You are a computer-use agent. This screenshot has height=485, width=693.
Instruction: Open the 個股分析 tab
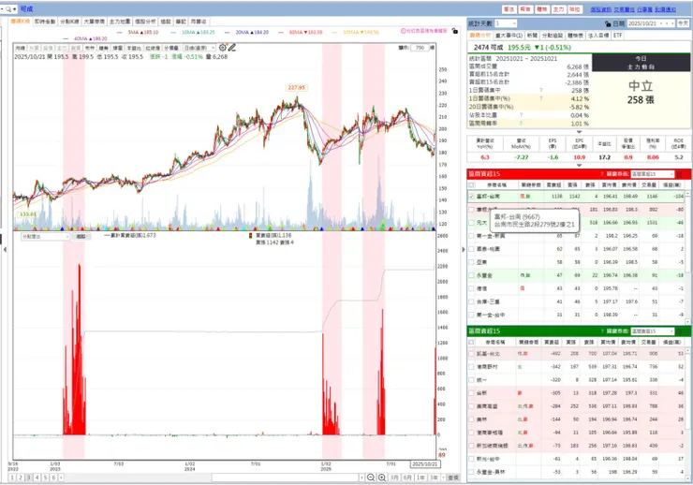coord(145,22)
